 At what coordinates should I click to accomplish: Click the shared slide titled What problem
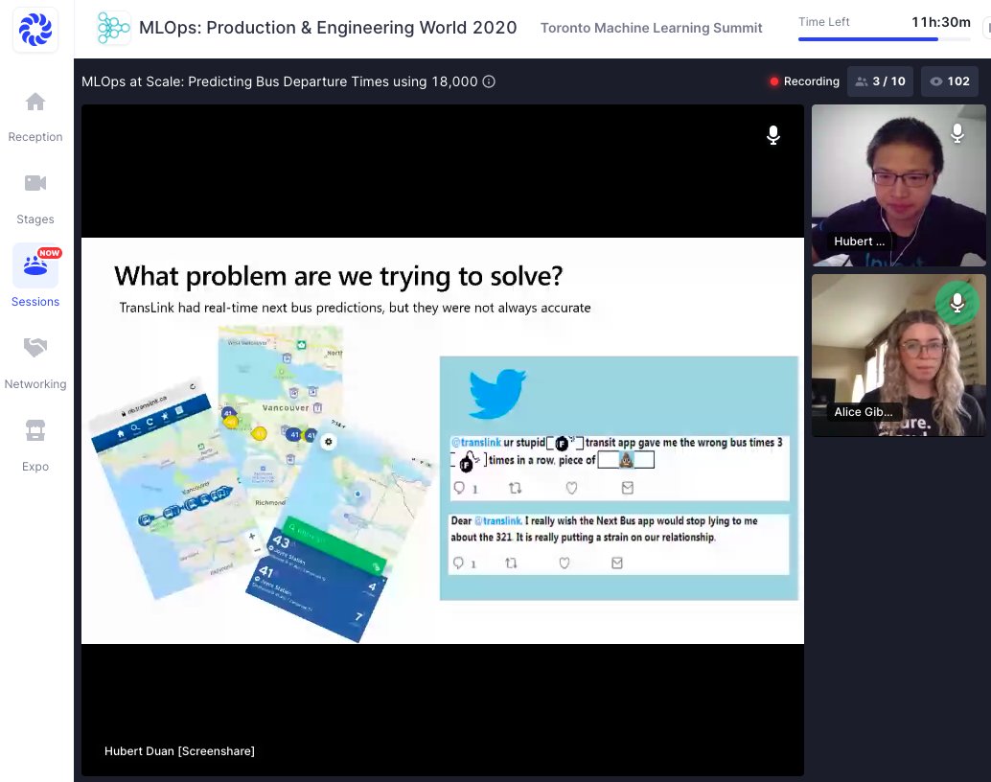click(x=443, y=441)
